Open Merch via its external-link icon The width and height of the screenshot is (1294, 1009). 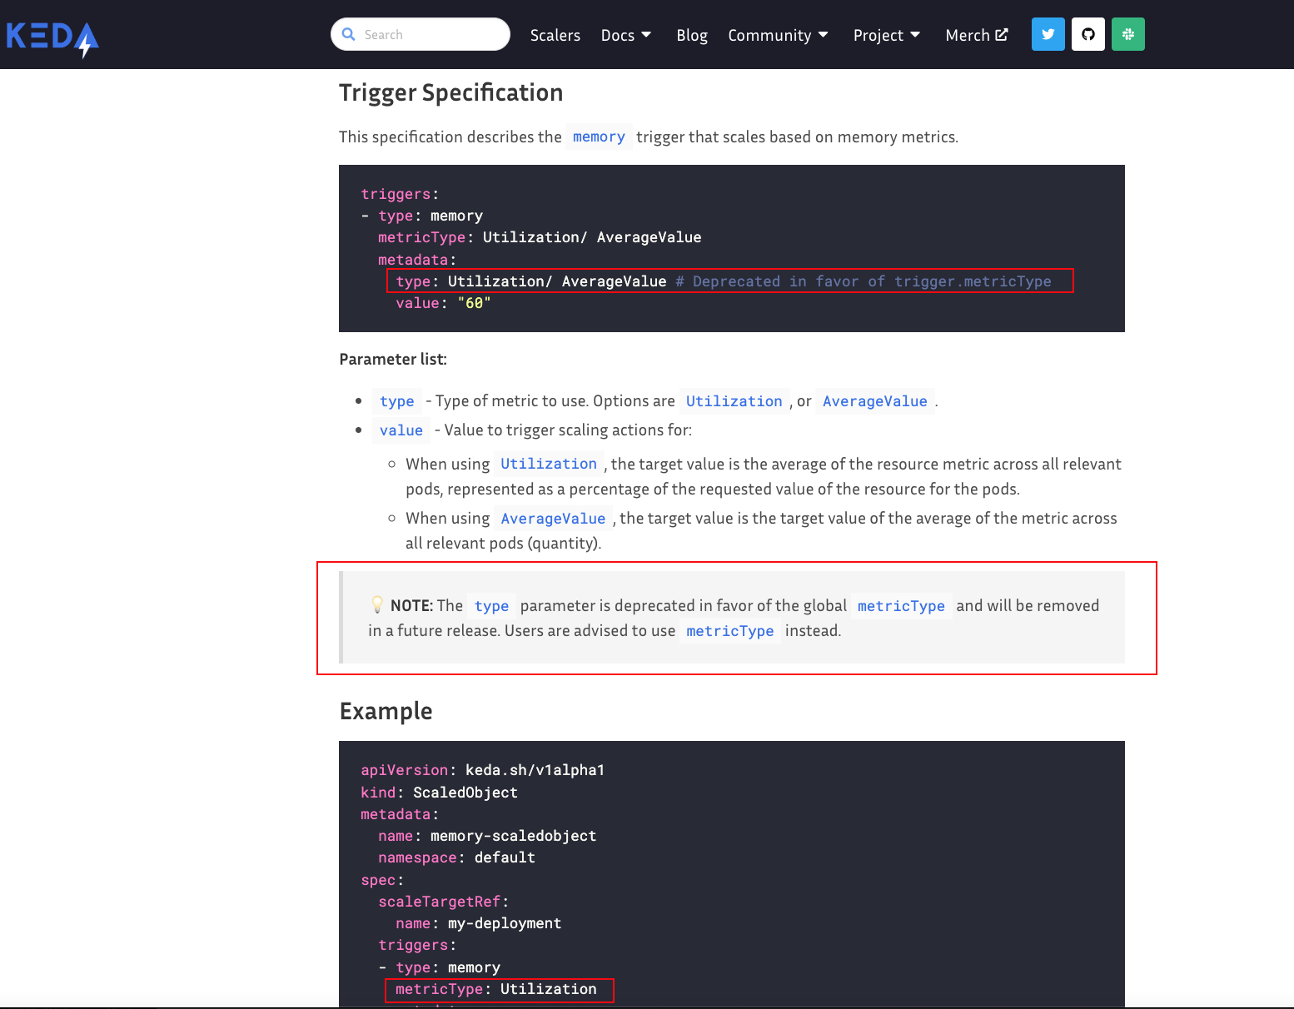pos(1001,34)
